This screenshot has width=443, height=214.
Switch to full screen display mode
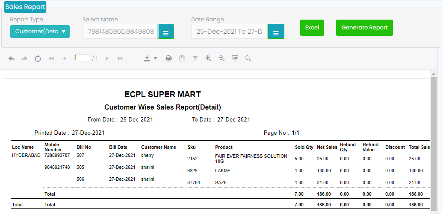(235, 58)
